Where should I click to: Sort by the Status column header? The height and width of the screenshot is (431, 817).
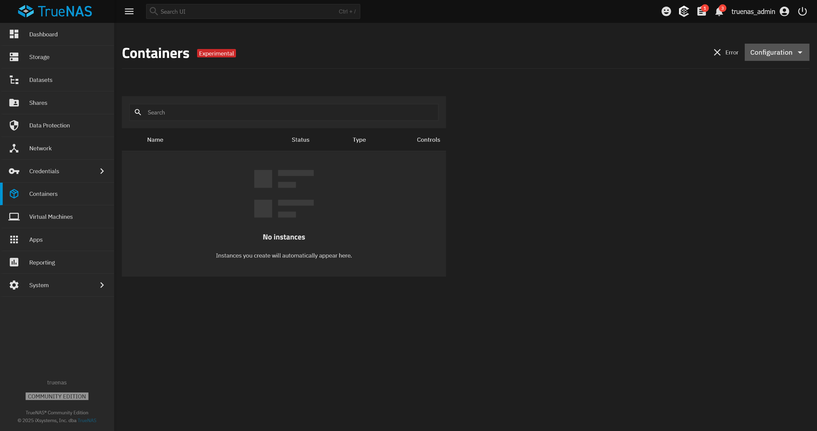300,140
